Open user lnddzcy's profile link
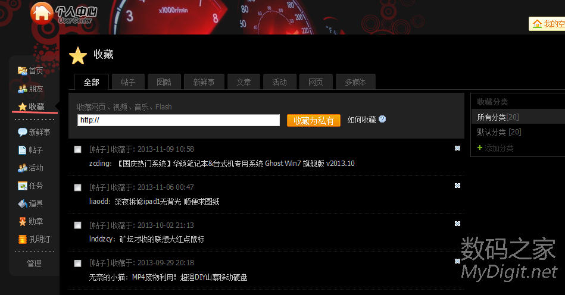Screen dimensions: 565x295 tap(101, 239)
